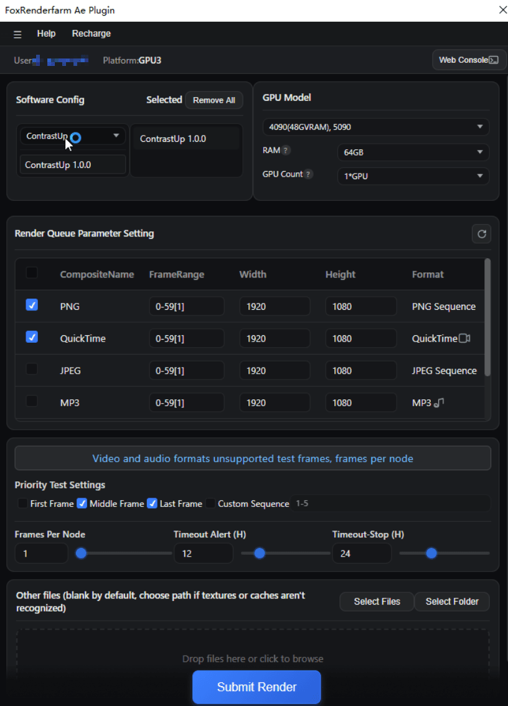This screenshot has width=508, height=706.
Task: Click the Frames Per Node slider handle
Action: [x=81, y=553]
